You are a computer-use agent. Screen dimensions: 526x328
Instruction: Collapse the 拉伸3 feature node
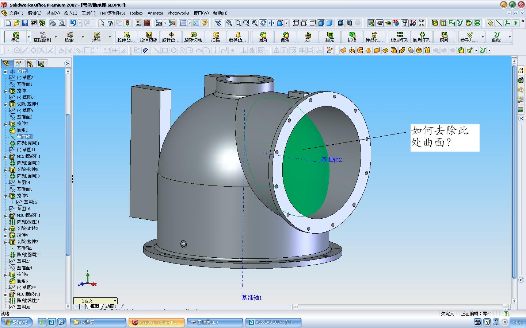[6, 196]
